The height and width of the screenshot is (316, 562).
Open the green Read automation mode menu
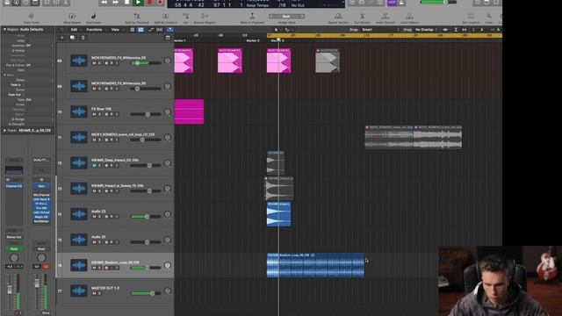click(x=14, y=248)
